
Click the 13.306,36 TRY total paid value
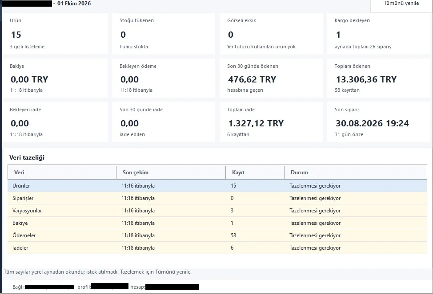pos(366,79)
